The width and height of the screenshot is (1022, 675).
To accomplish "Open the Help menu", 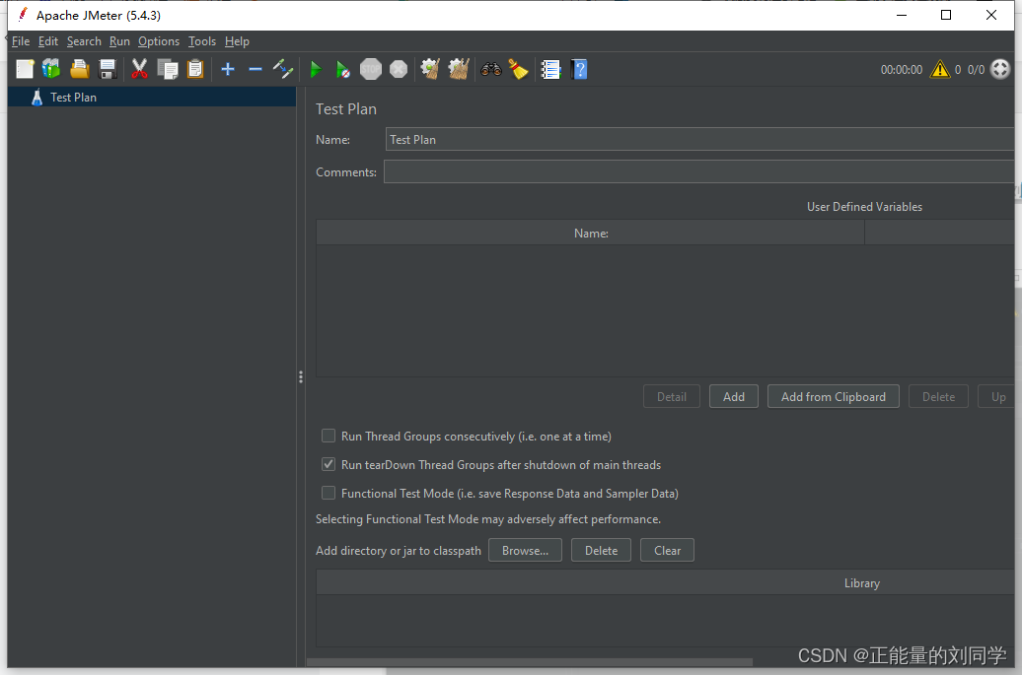I will pos(237,41).
